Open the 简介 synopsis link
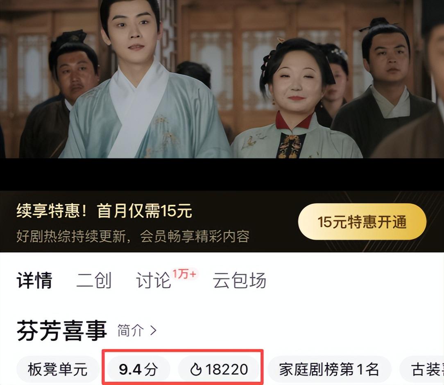 tap(131, 330)
